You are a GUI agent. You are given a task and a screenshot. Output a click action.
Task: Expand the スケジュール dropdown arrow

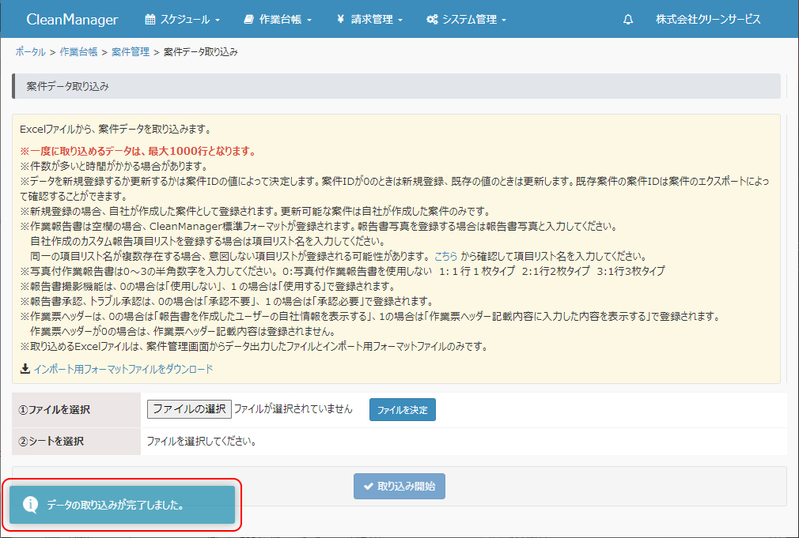point(217,20)
